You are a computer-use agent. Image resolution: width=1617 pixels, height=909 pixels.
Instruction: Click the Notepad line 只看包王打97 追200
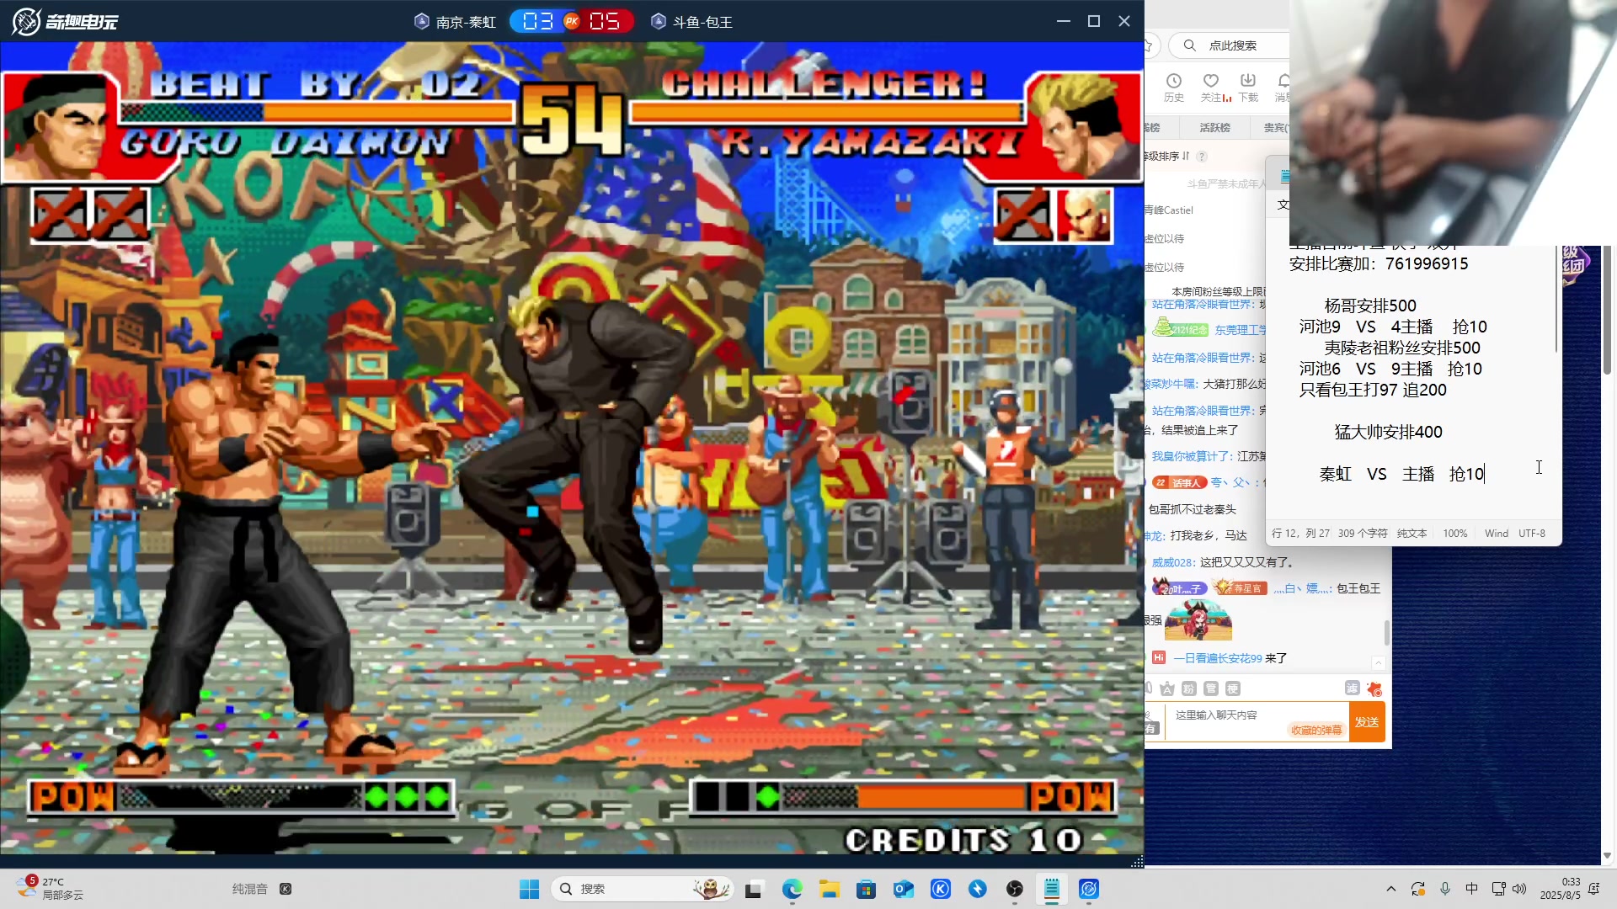[1373, 390]
